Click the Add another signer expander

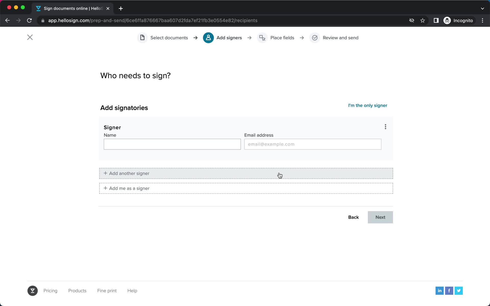coord(246,173)
